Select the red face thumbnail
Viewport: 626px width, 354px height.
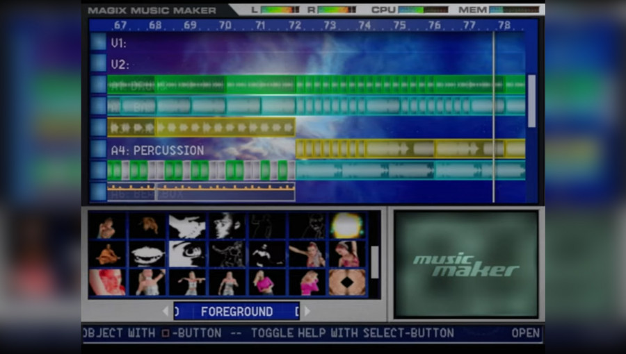point(107,283)
